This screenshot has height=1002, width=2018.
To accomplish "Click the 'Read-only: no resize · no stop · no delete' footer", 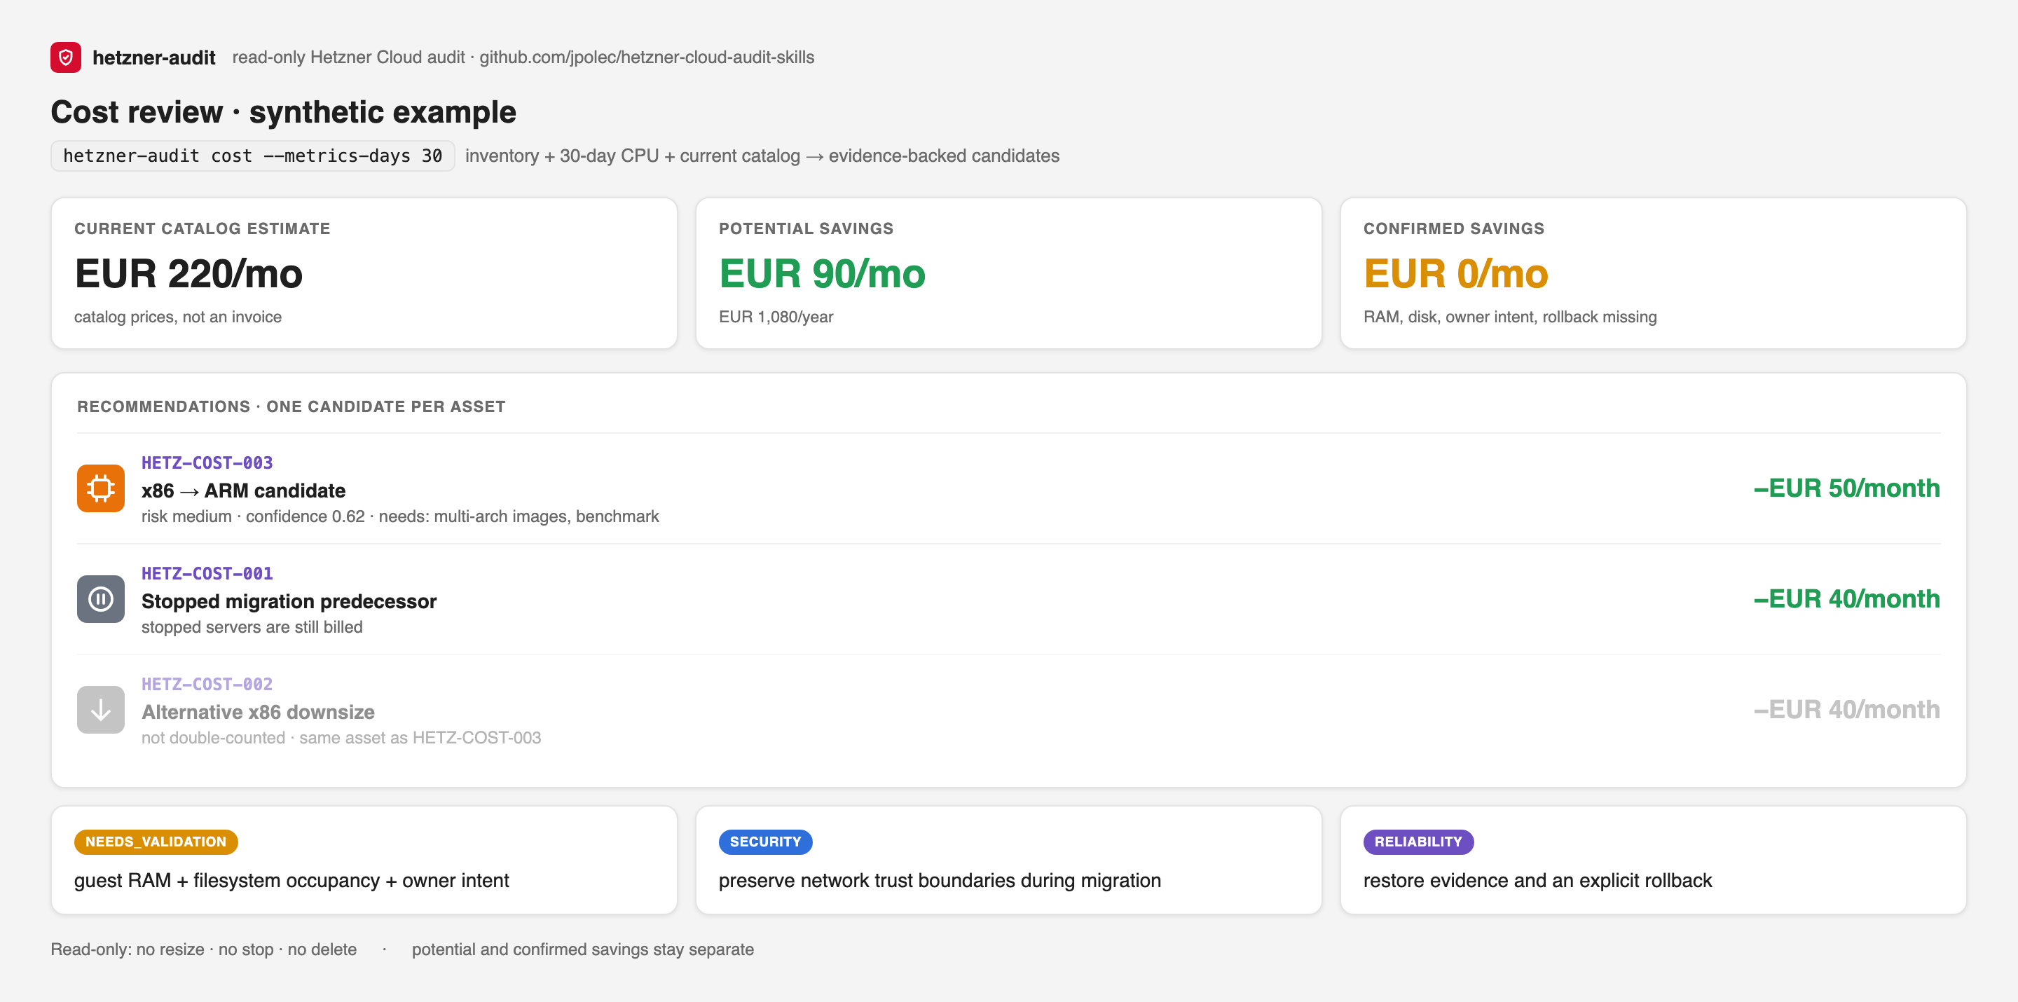I will tap(204, 949).
